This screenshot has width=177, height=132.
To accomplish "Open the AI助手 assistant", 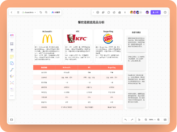I will [x=56, y=12].
